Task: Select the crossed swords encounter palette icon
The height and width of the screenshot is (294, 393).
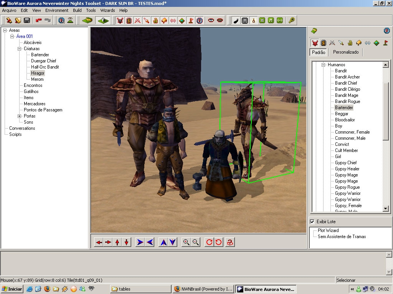Action: 332,43
